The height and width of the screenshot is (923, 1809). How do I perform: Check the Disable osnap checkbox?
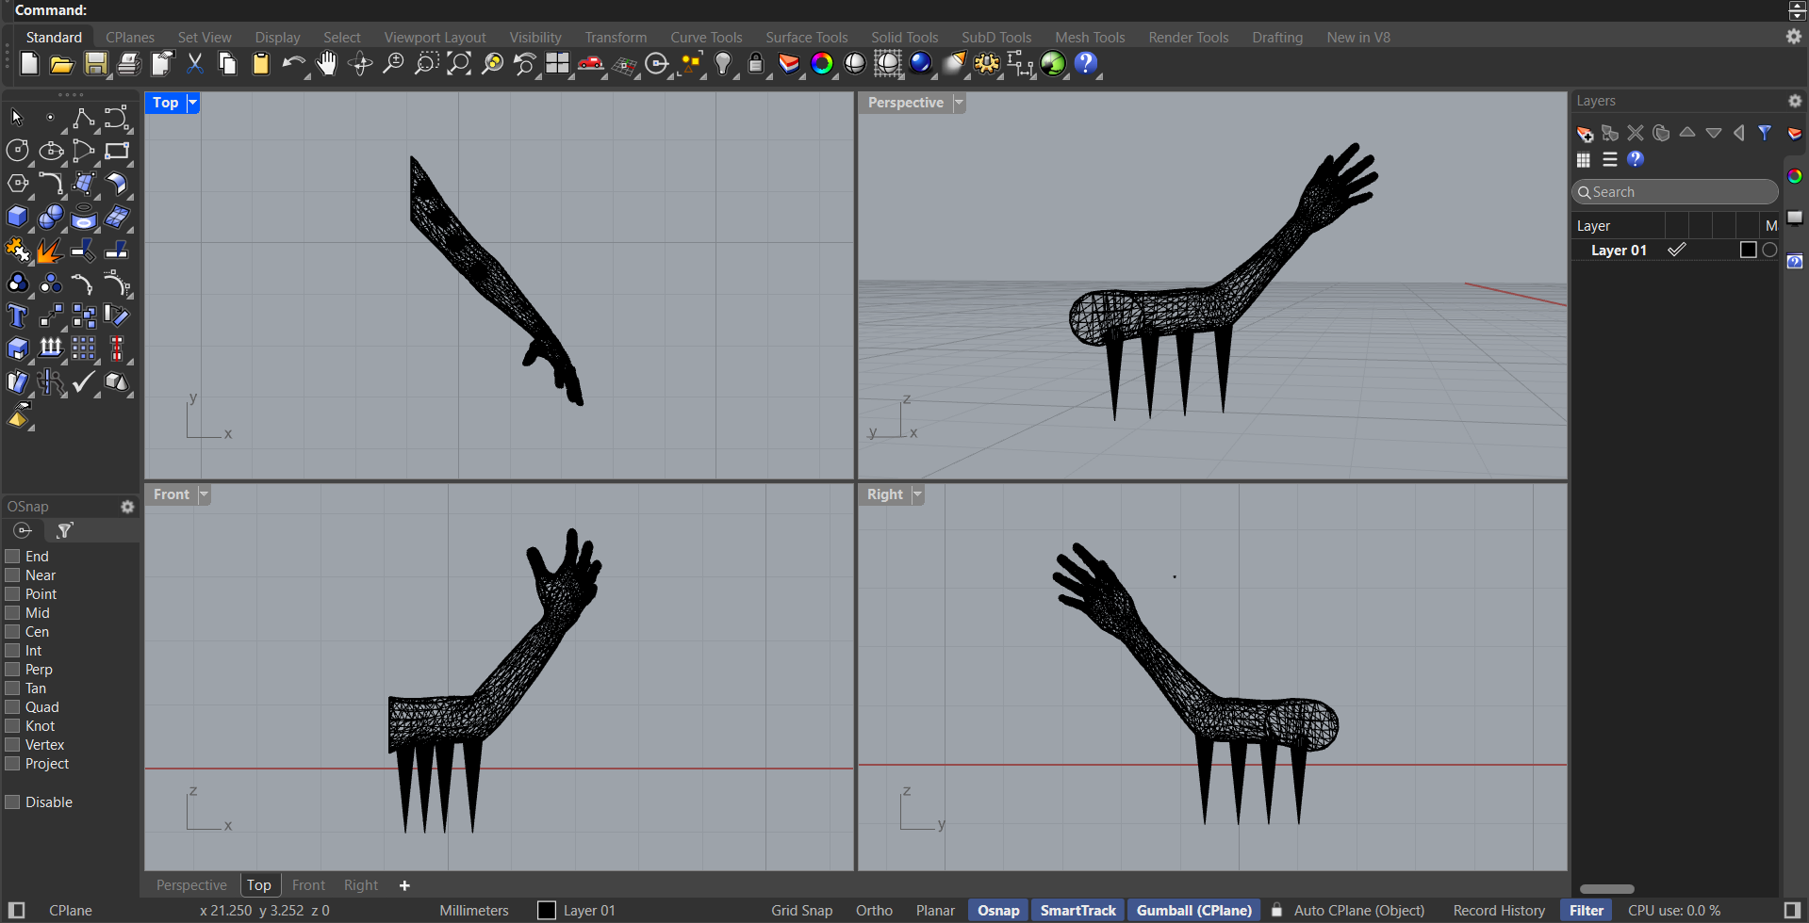coord(12,802)
